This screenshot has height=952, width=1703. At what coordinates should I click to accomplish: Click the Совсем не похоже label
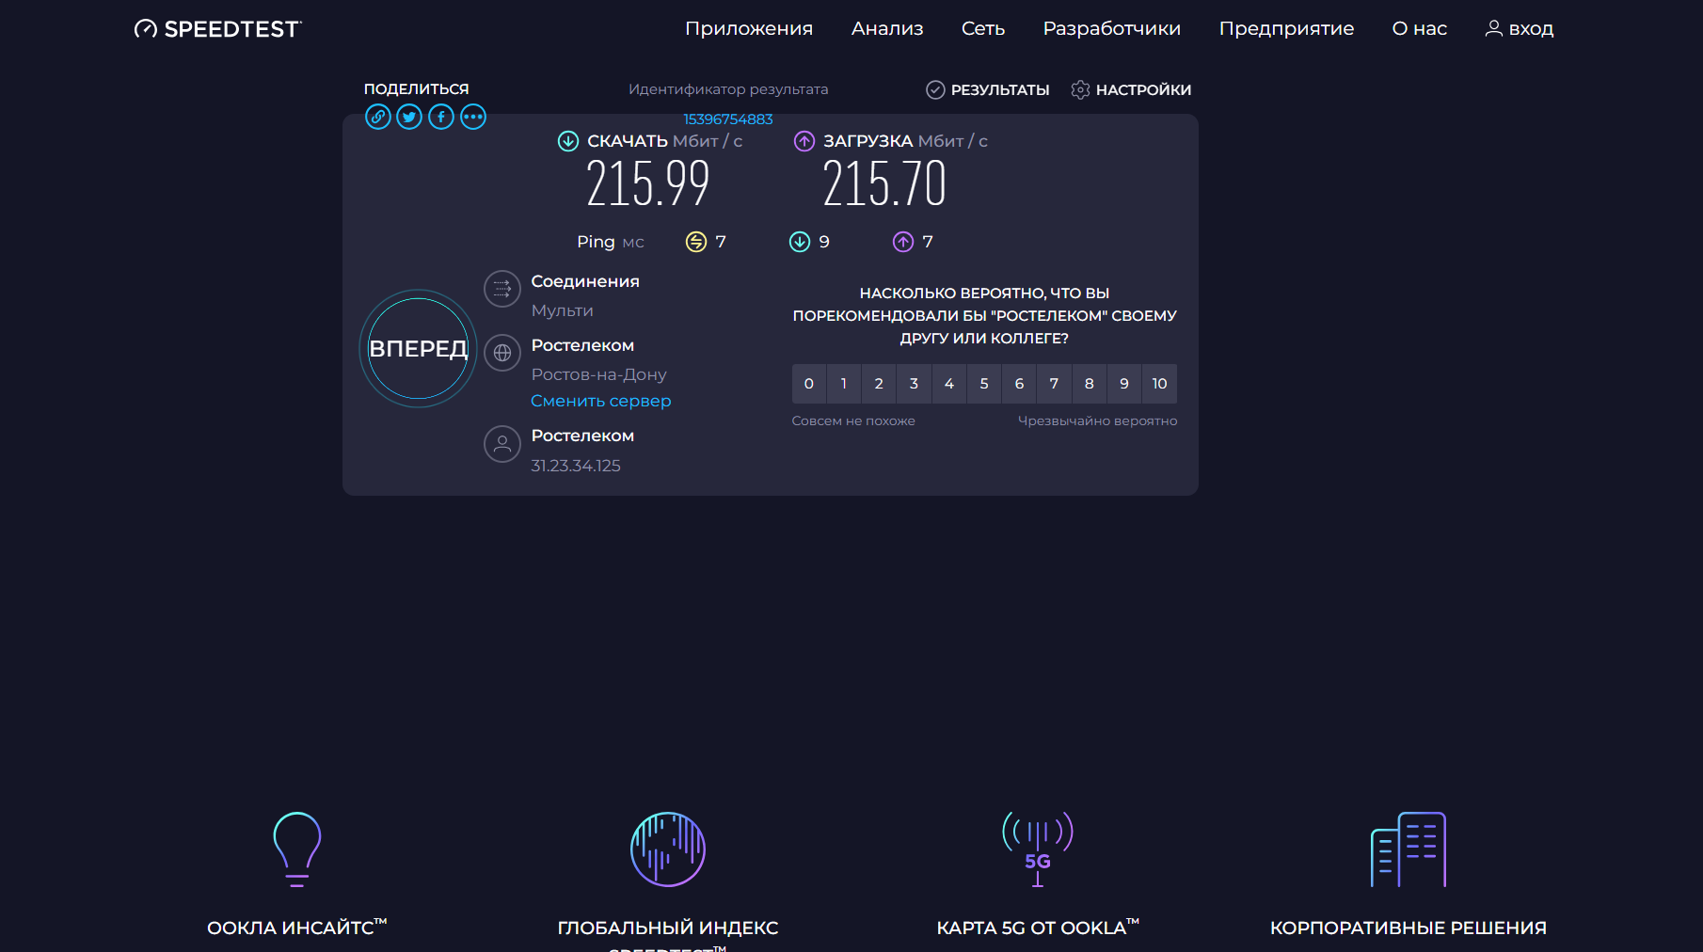tap(853, 421)
